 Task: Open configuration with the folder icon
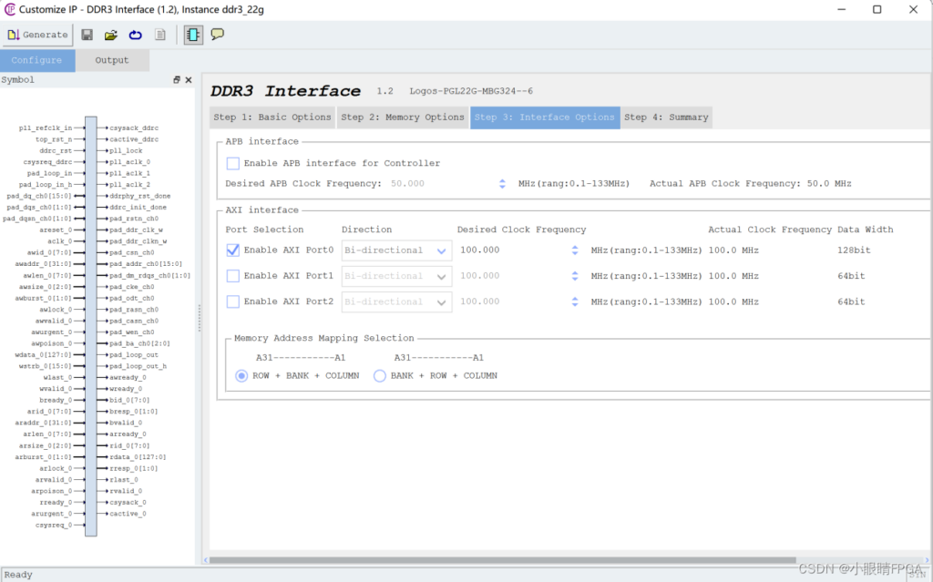click(x=110, y=35)
